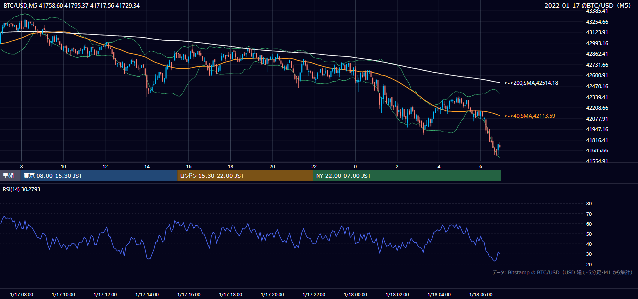Click RSI axis level 70

coord(589,214)
